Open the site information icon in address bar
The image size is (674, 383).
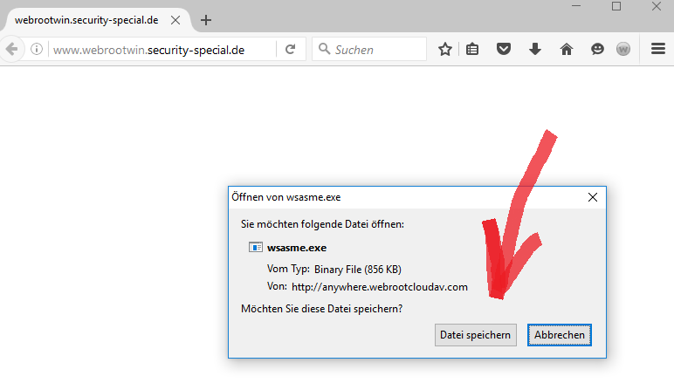[38, 50]
